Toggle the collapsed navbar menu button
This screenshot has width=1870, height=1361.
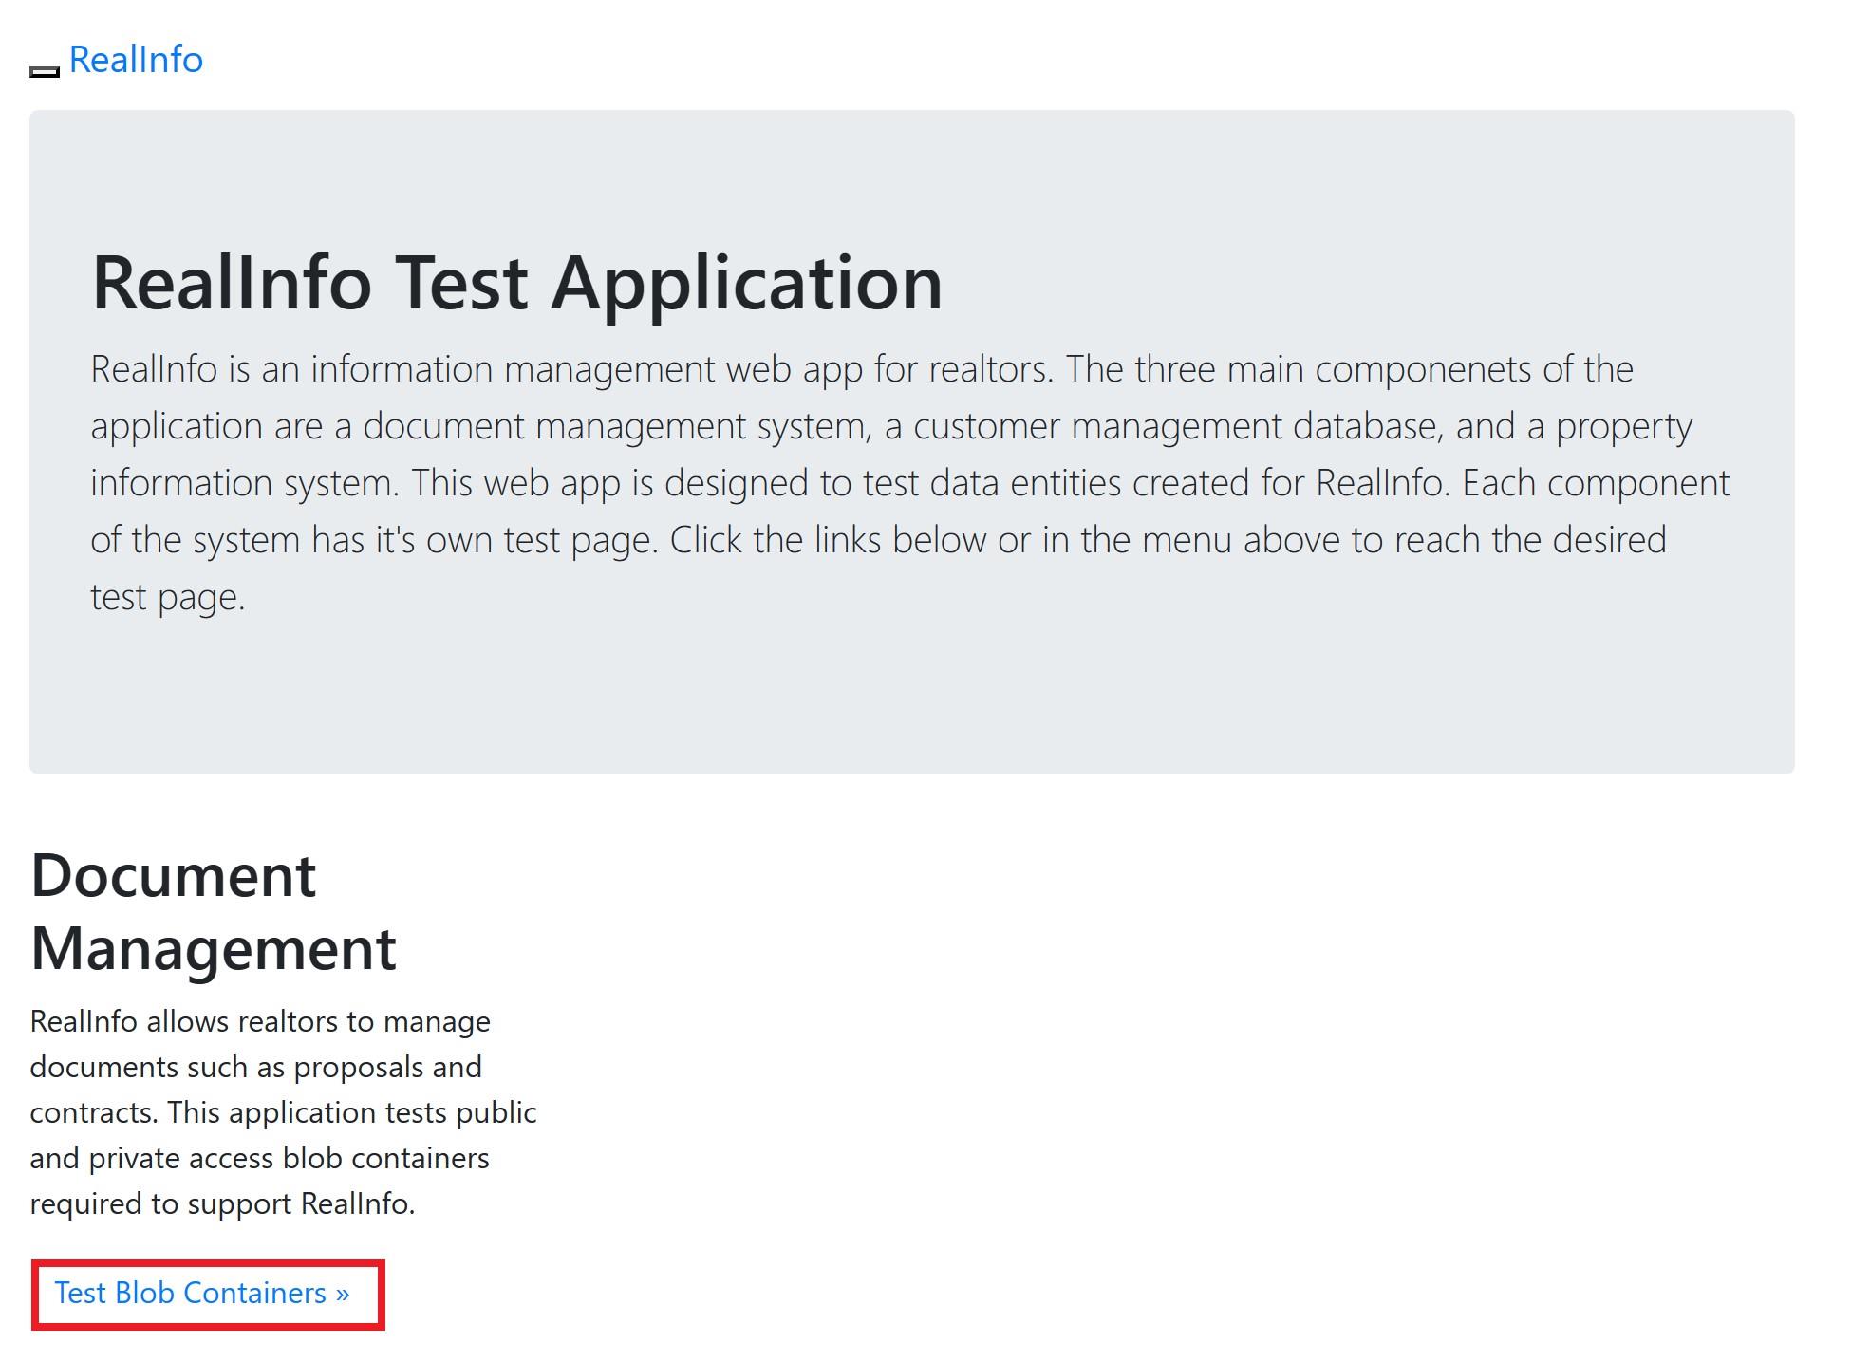(x=45, y=70)
